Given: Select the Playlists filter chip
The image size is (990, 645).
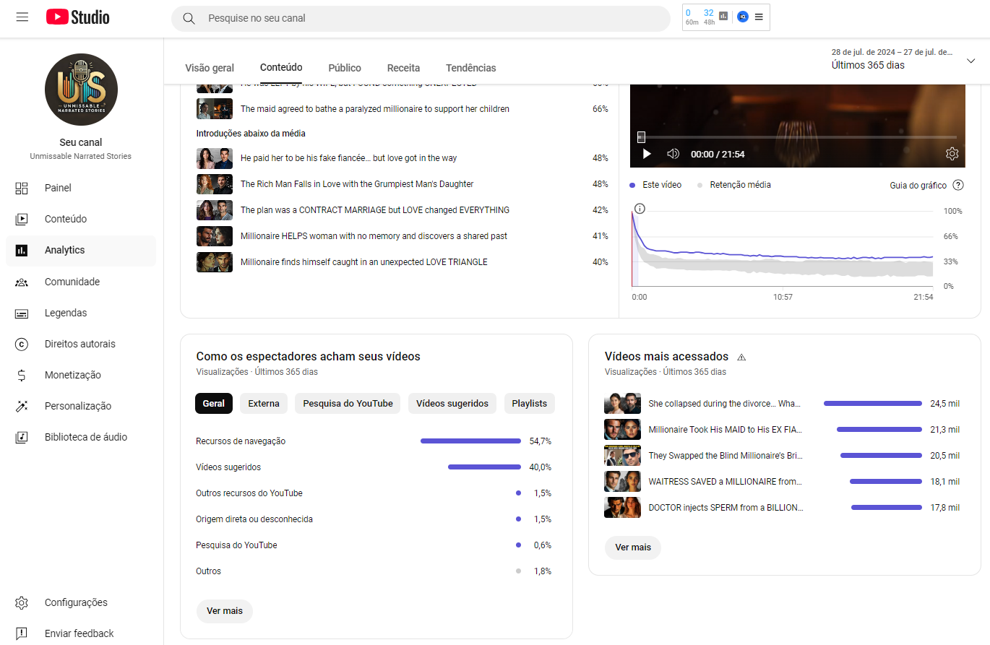Looking at the screenshot, I should (530, 404).
